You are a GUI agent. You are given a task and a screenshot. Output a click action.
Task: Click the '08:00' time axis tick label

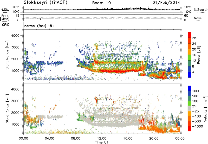tap(76, 139)
